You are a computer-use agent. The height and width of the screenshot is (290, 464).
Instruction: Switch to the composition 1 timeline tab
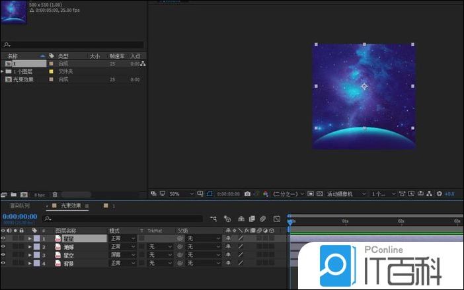click(113, 206)
